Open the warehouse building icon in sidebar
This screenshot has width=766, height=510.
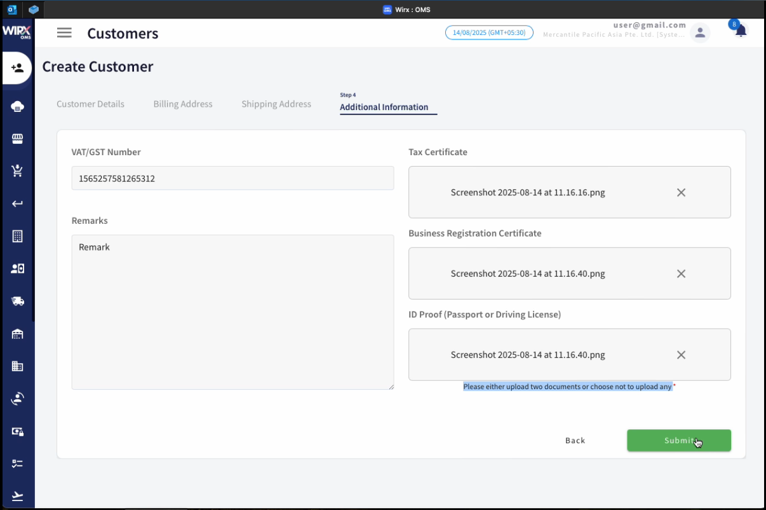17,334
